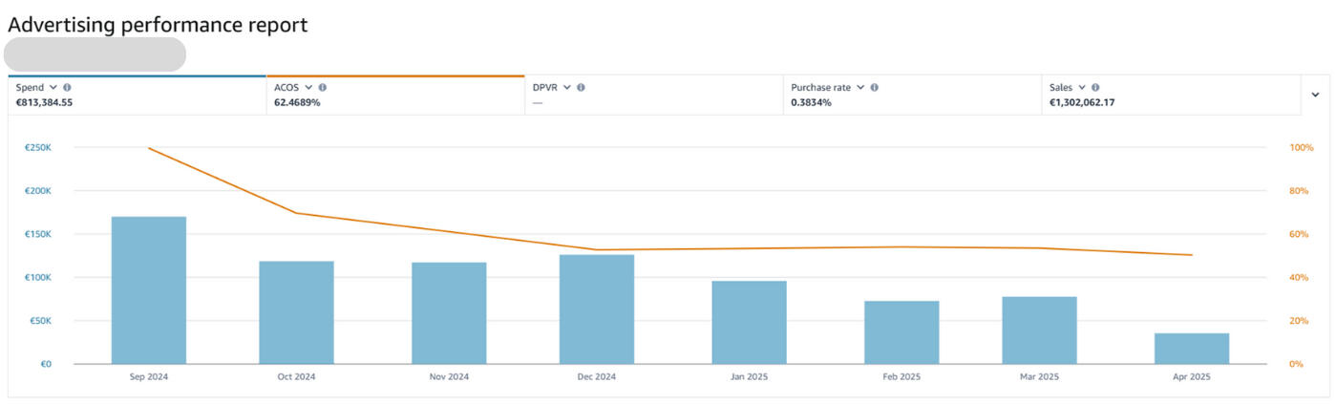Select the Dec 2024 spend bar
This screenshot has height=405, width=1336.
[x=597, y=309]
